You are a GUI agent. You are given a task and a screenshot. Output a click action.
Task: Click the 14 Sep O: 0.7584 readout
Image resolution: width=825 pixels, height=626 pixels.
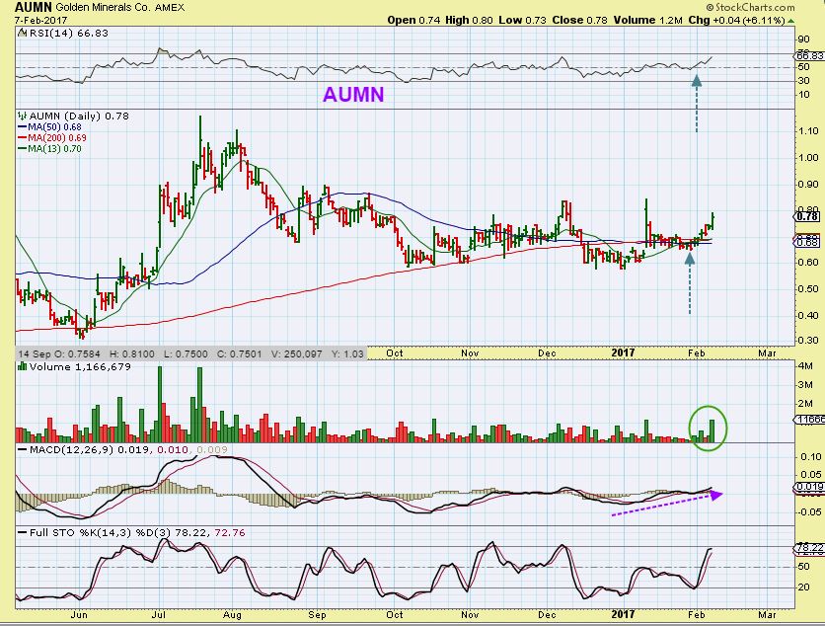pyautogui.click(x=58, y=353)
